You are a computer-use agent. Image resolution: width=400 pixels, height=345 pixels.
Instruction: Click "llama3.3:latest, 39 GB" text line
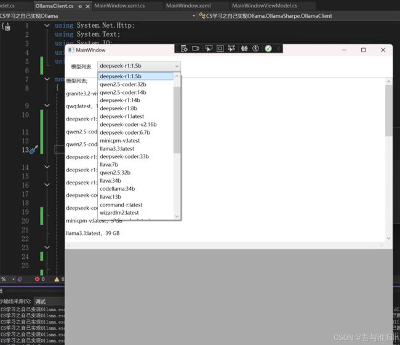point(92,233)
